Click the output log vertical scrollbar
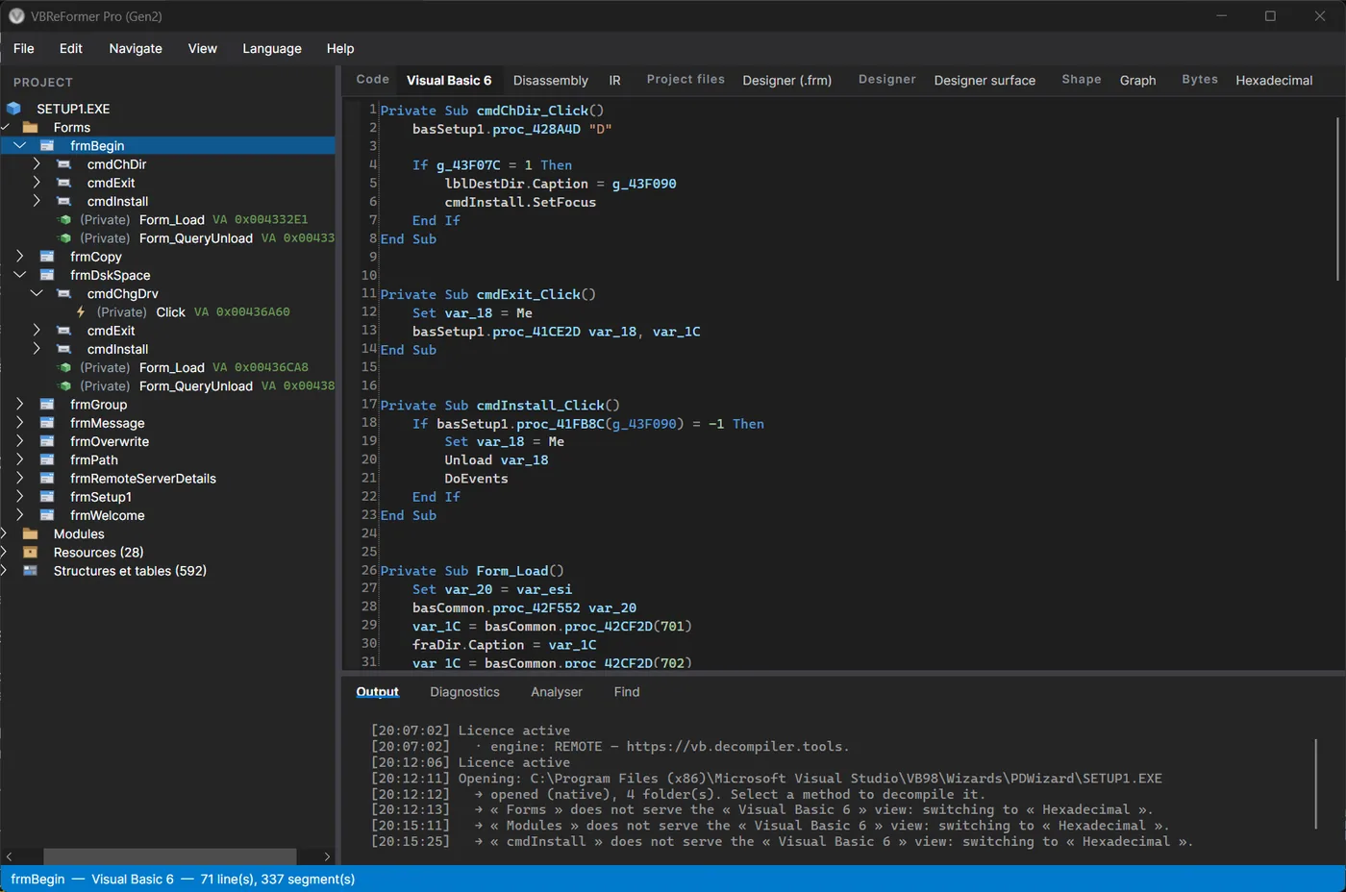1346x892 pixels. click(x=1315, y=783)
